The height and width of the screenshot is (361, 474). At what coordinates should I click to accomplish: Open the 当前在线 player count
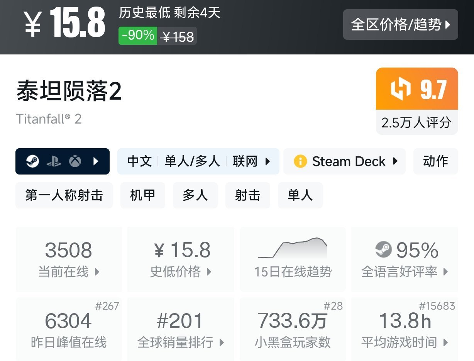tap(69, 259)
